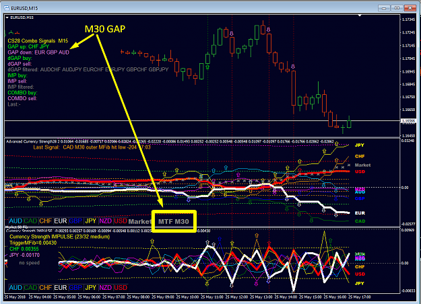Select the 'Last Signal: CAD M30 outer MFib' text

(x=92, y=147)
